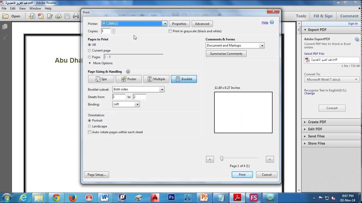Open the View menu
The image size is (362, 203).
point(22,8)
